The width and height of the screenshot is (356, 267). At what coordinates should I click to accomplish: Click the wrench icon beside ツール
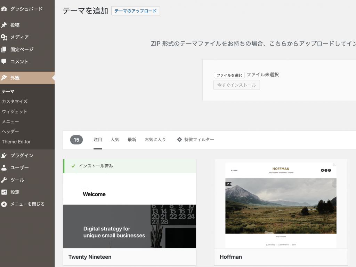(x=4, y=180)
